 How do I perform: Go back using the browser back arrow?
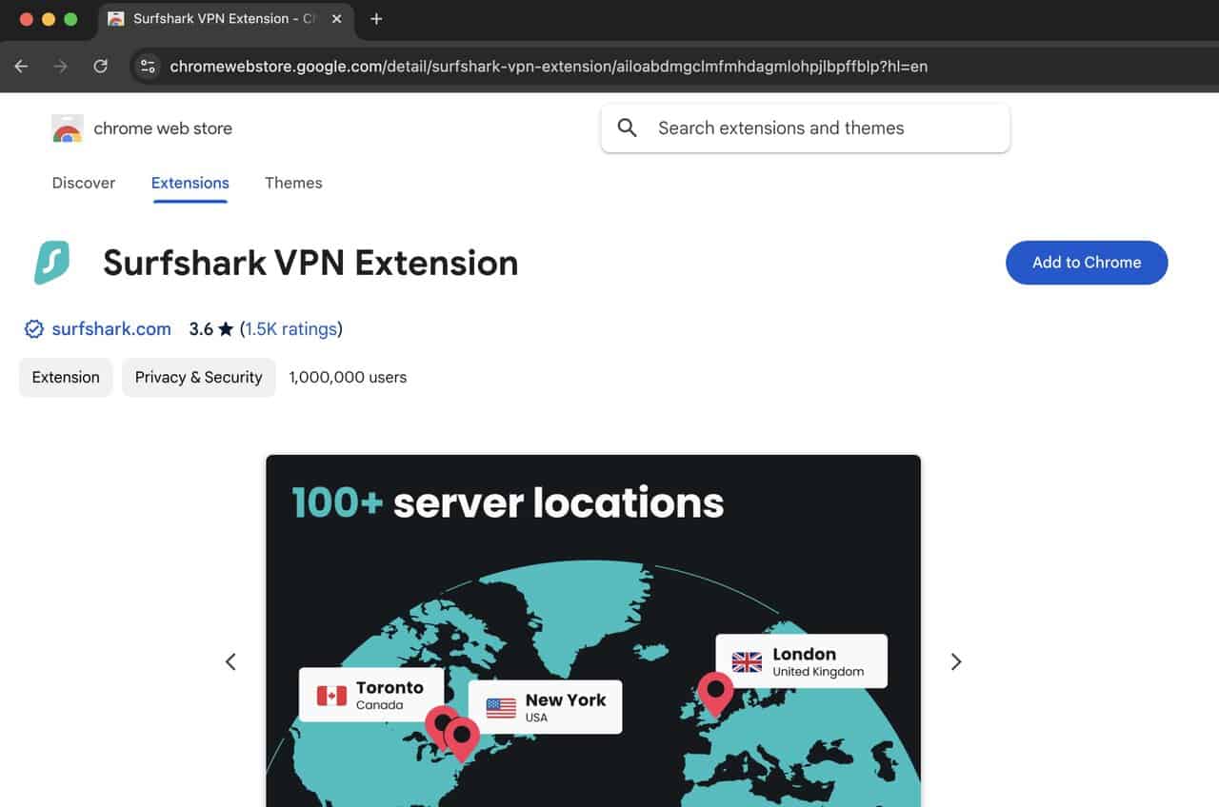[x=22, y=67]
